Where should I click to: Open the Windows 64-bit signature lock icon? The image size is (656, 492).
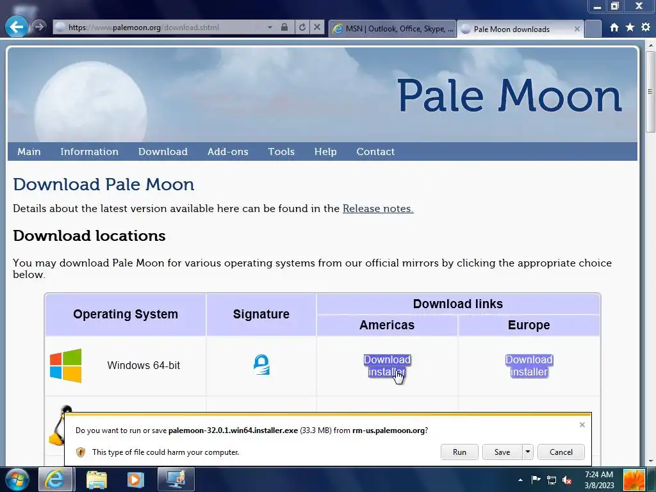[261, 365]
